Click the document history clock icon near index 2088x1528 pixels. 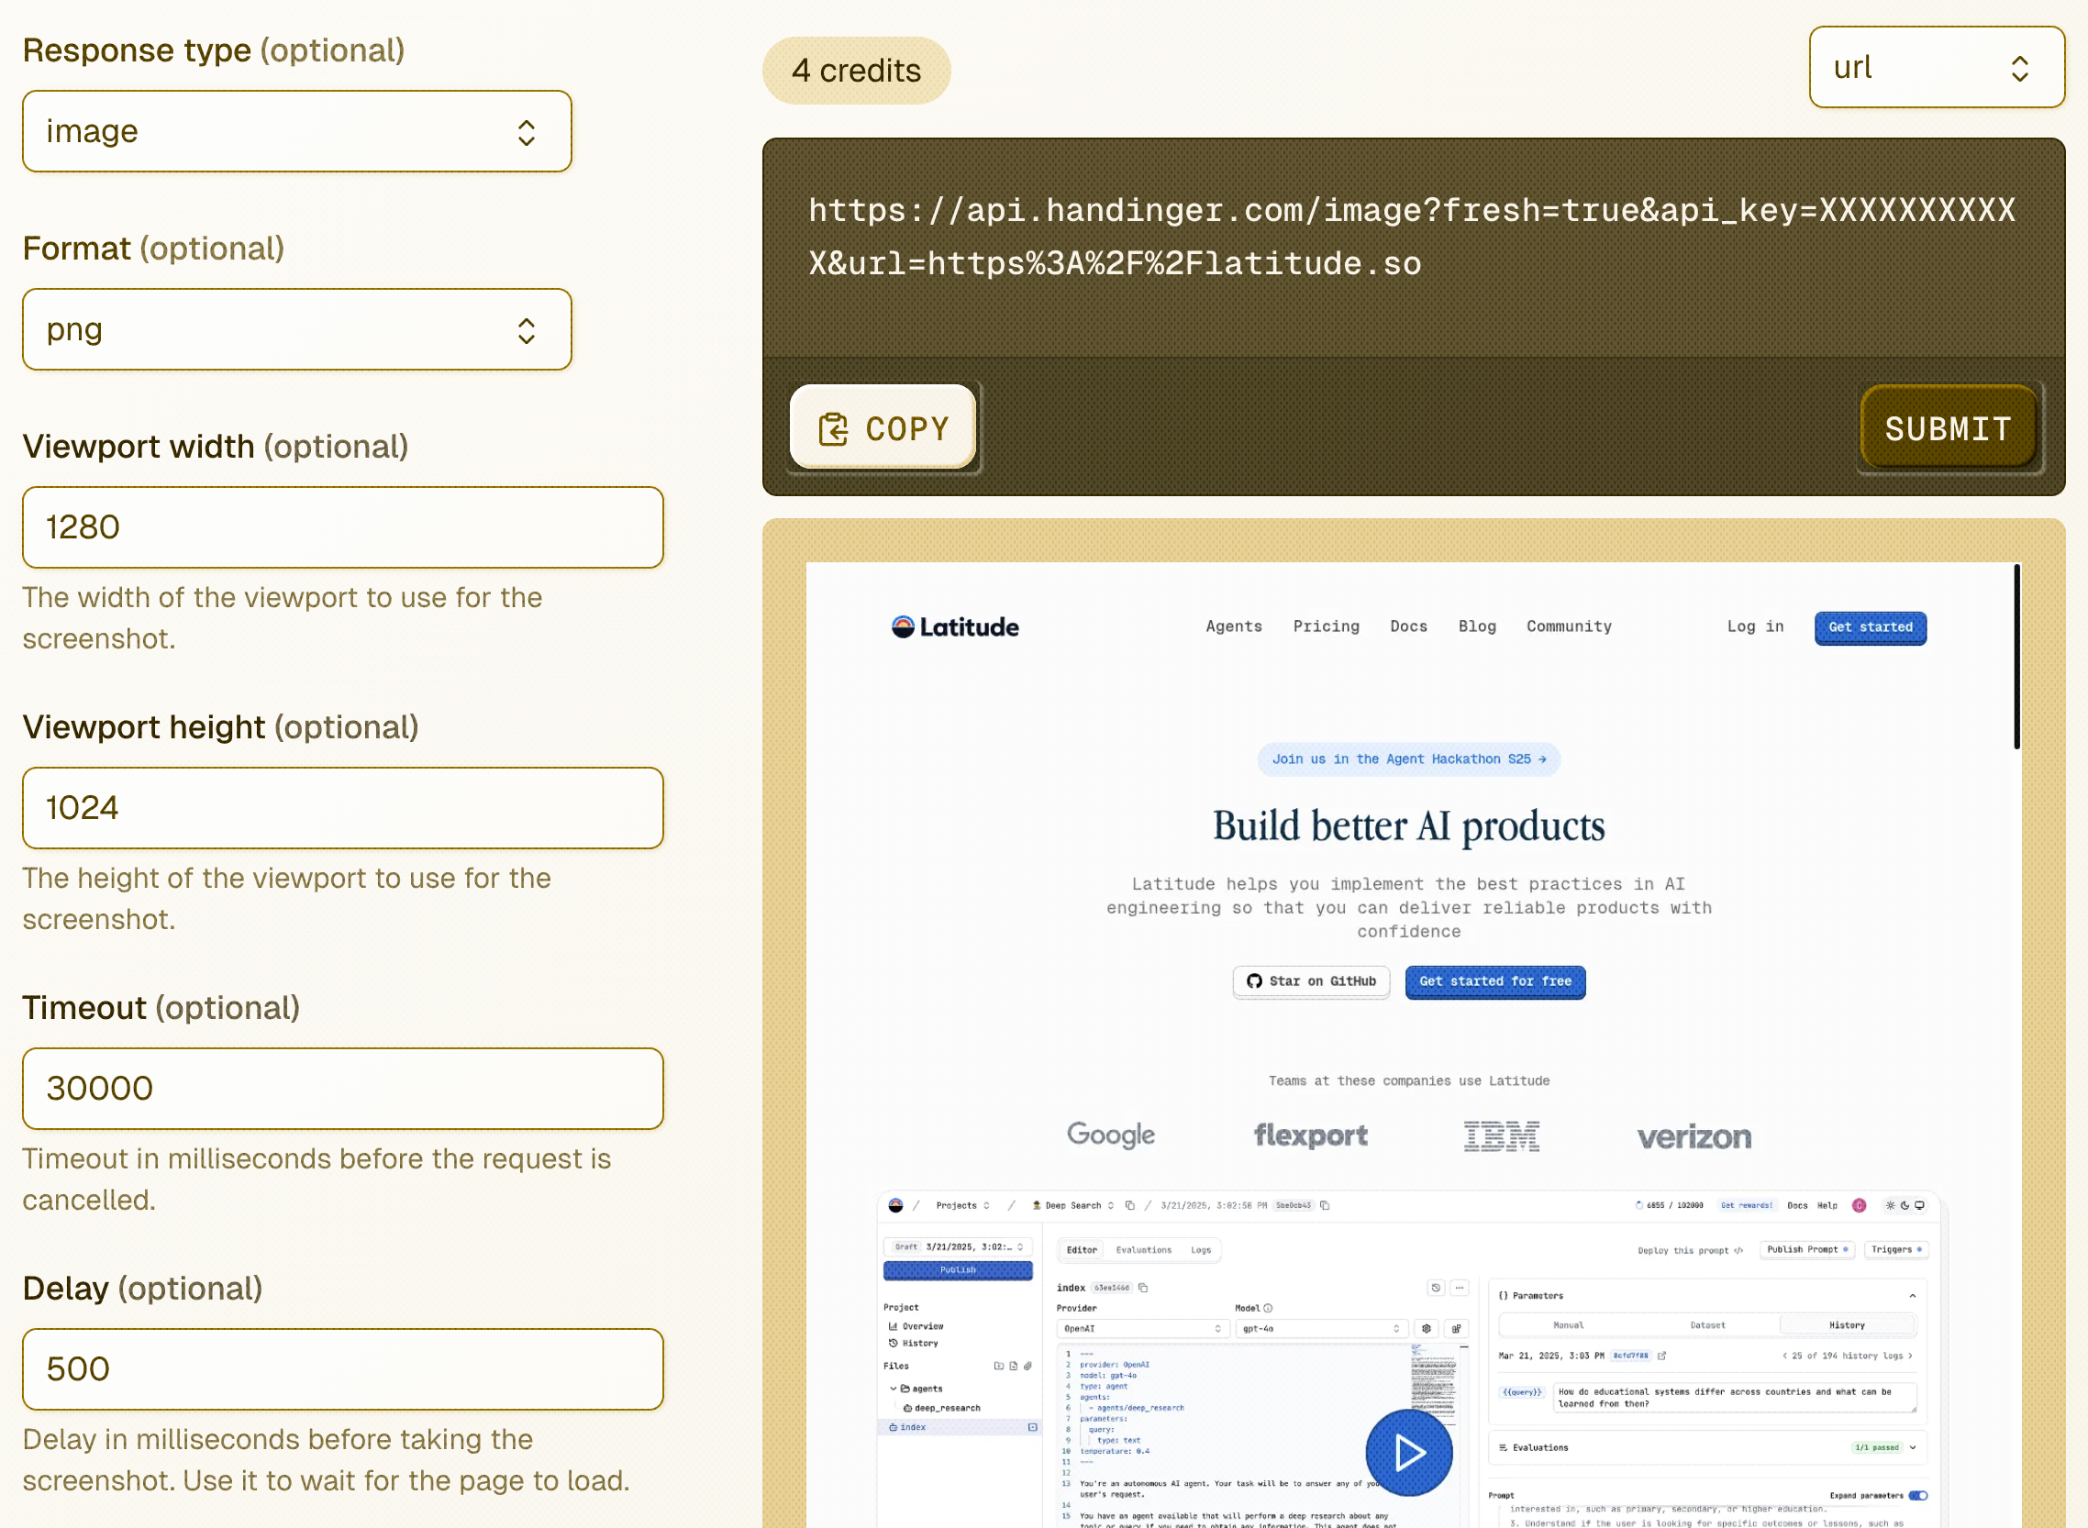(x=1436, y=1288)
